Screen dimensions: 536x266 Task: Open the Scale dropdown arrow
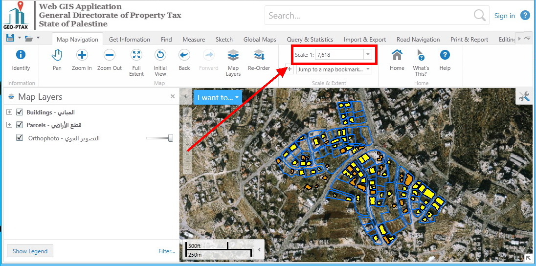click(x=368, y=54)
